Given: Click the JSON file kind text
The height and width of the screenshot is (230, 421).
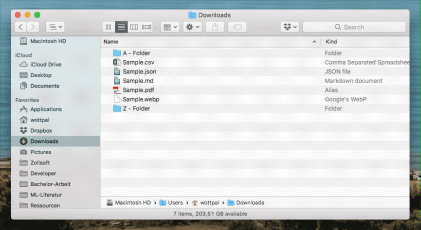Looking at the screenshot, I should pyautogui.click(x=337, y=71).
